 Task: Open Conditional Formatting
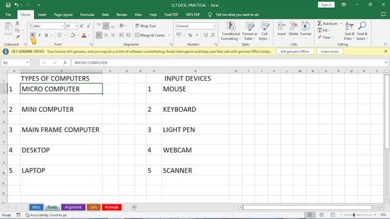coord(230,31)
